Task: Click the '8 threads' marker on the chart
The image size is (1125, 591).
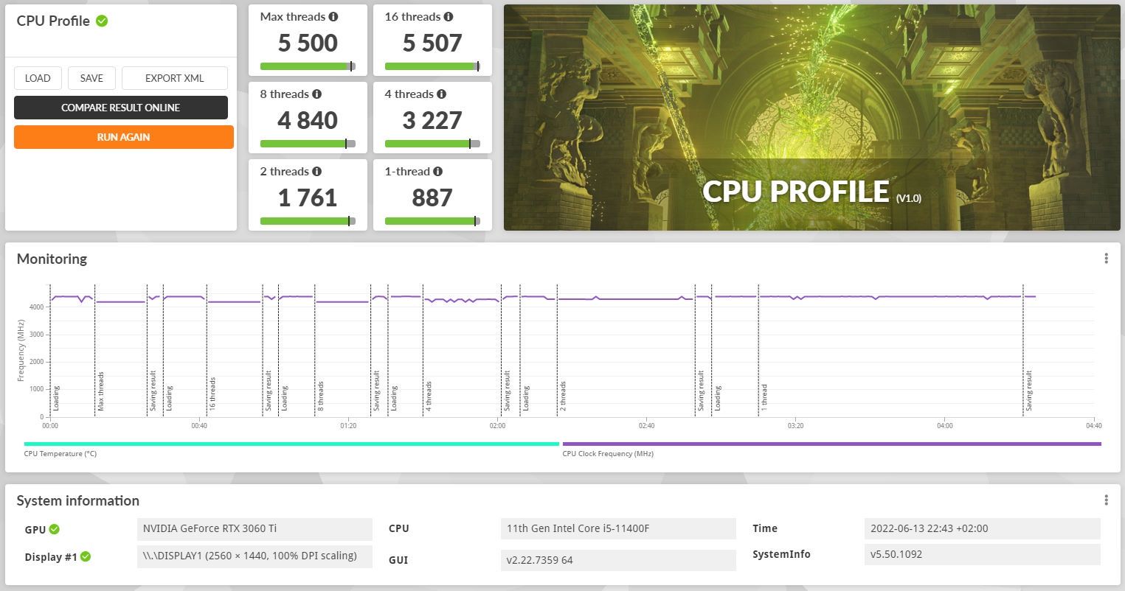Action: click(320, 396)
